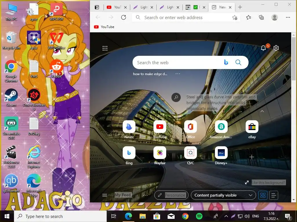Switch to the first Lightshot browser tab
The width and height of the screenshot is (297, 222).
click(143, 7)
